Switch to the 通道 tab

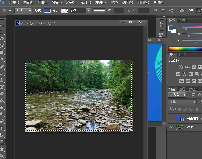[x=182, y=89]
